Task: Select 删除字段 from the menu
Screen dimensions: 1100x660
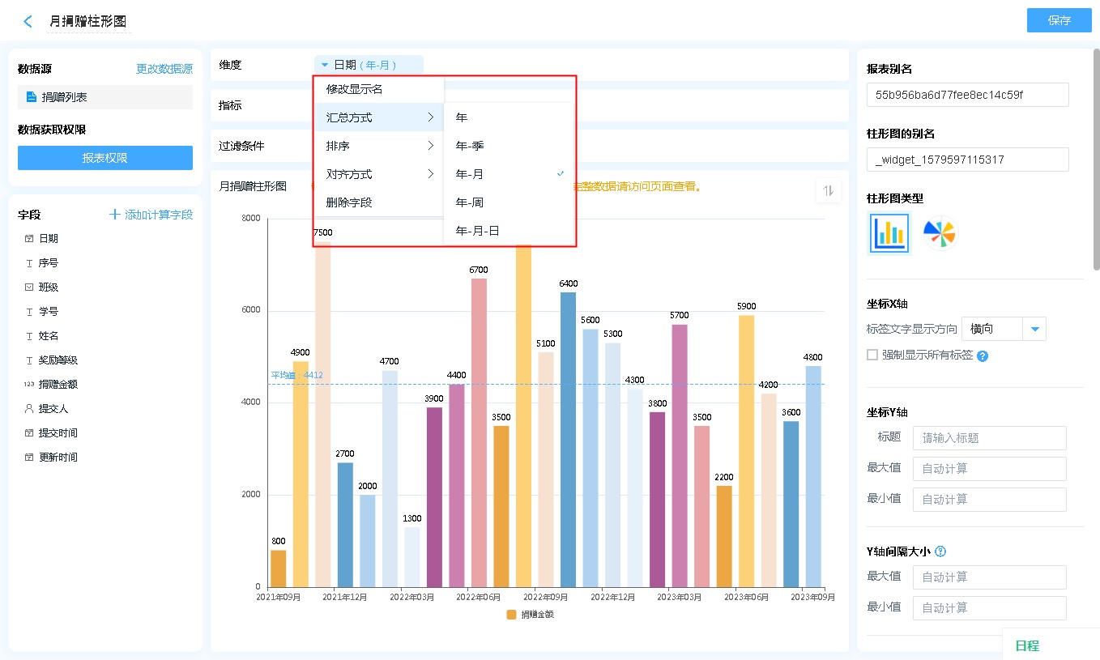Action: click(349, 202)
